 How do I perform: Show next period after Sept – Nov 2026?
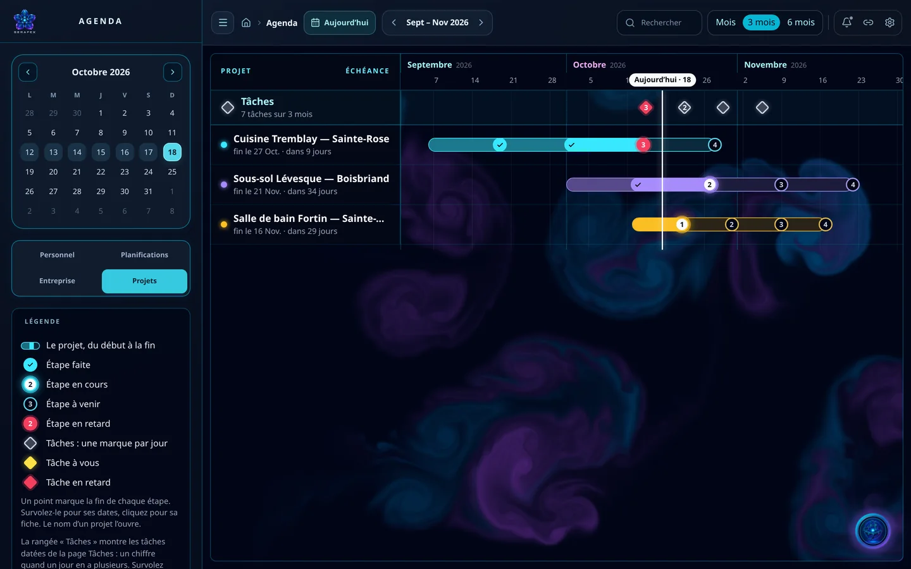point(481,23)
